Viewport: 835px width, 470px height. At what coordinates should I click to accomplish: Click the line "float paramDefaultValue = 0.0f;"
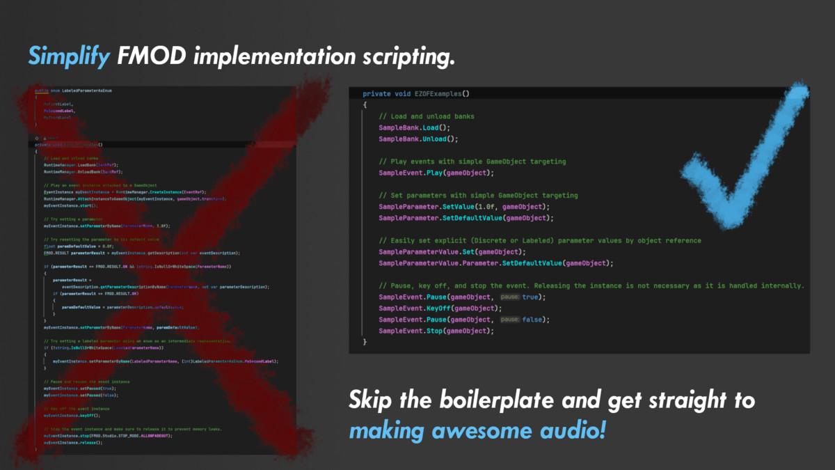(x=79, y=246)
